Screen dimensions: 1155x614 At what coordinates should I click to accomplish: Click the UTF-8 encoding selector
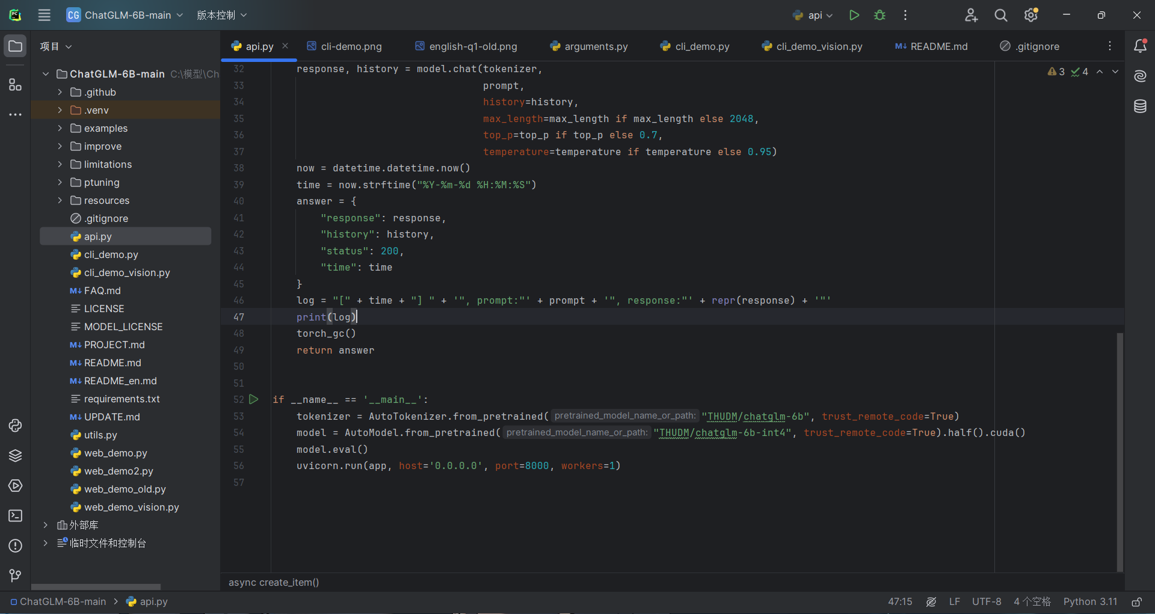coord(986,602)
